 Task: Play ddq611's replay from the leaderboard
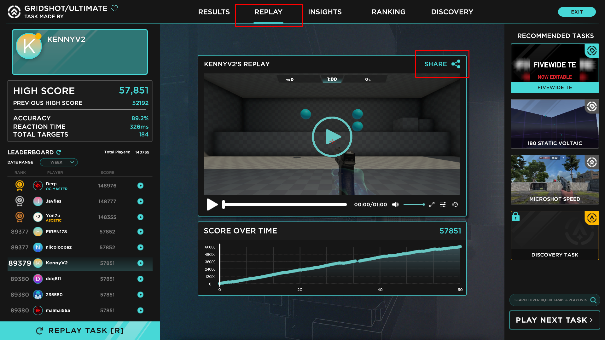(x=140, y=279)
